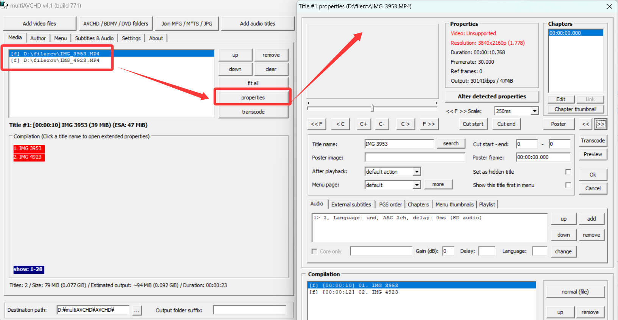Switch to the PGS order tab

coord(390,204)
